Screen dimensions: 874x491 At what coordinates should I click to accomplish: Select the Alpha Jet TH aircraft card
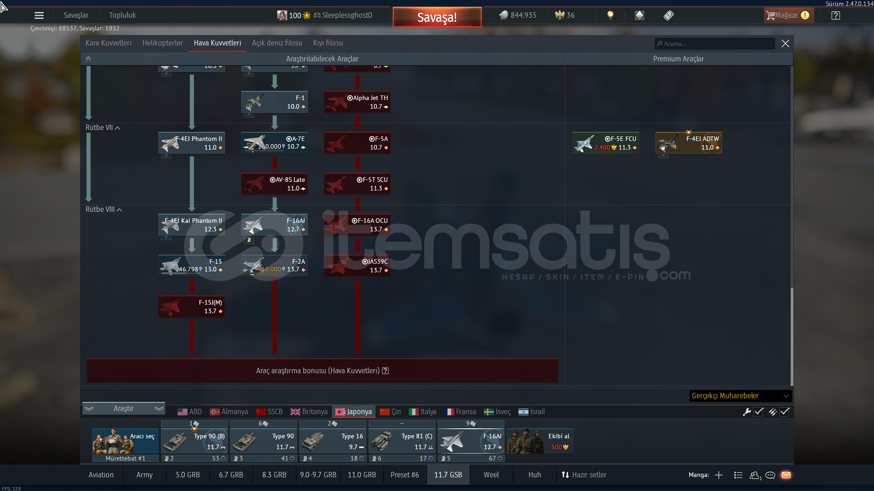click(357, 102)
